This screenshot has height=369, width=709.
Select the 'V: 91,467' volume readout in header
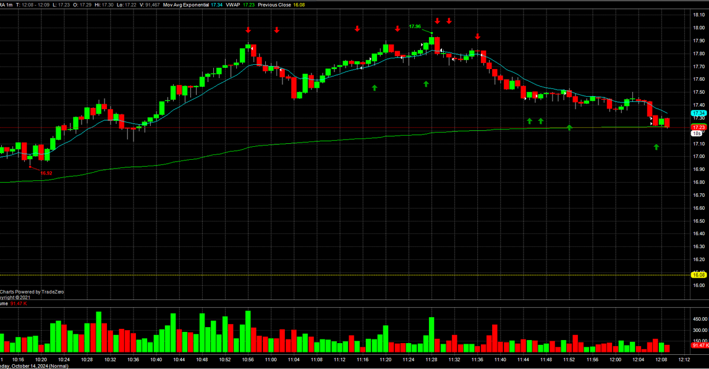click(149, 4)
